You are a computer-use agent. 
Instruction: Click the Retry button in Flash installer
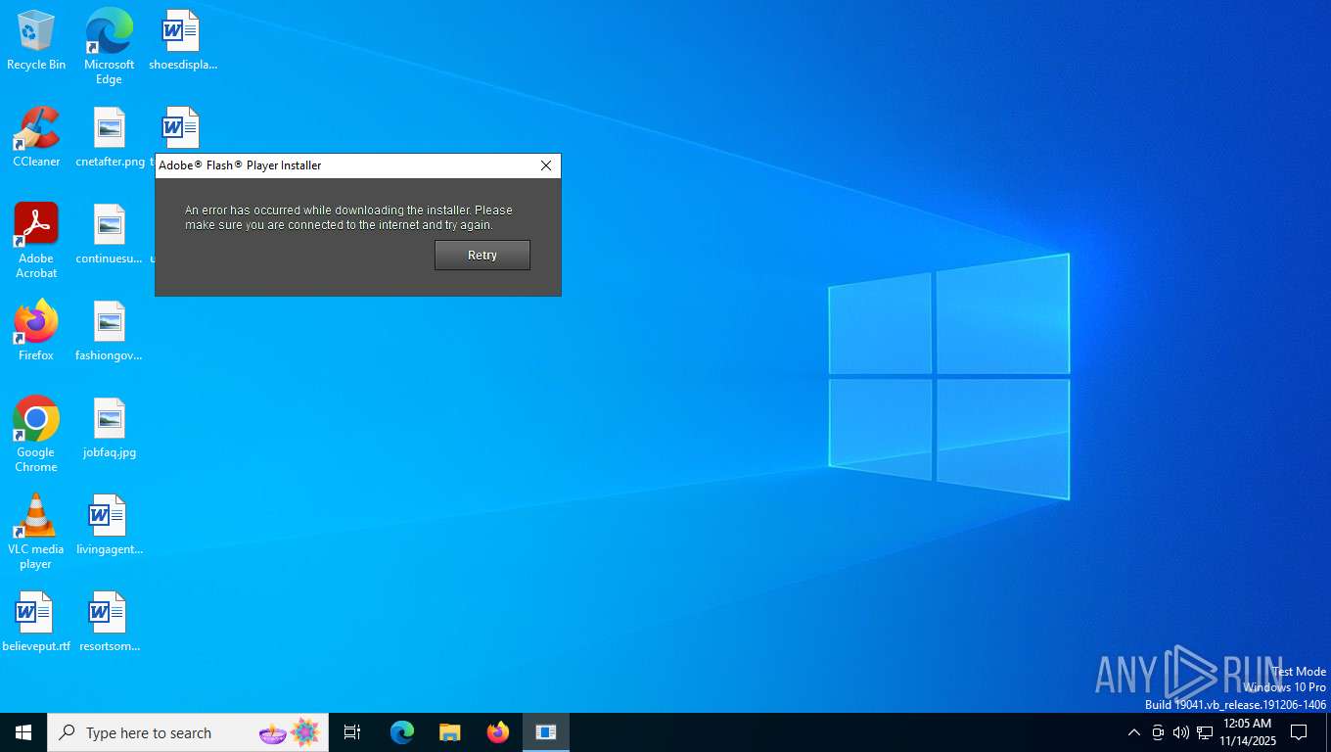(482, 256)
